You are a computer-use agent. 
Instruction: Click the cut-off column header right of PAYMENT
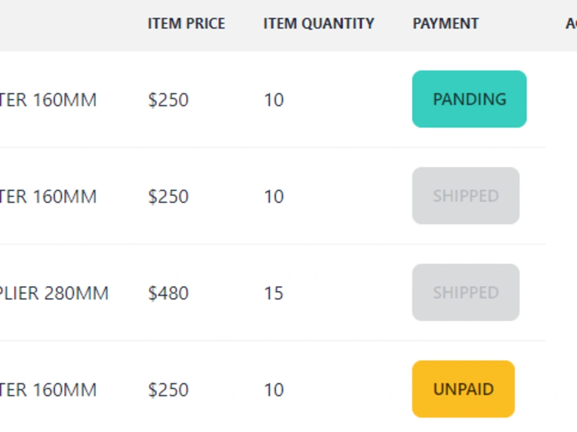(571, 24)
